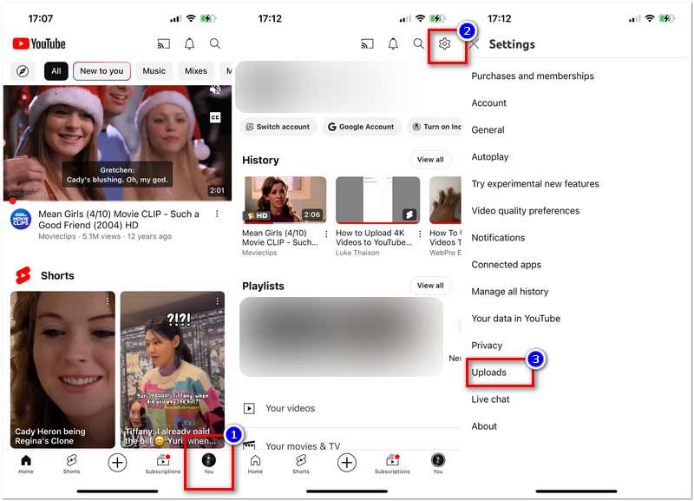Tap the Create plus button on home feed
694x501 pixels.
117,463
